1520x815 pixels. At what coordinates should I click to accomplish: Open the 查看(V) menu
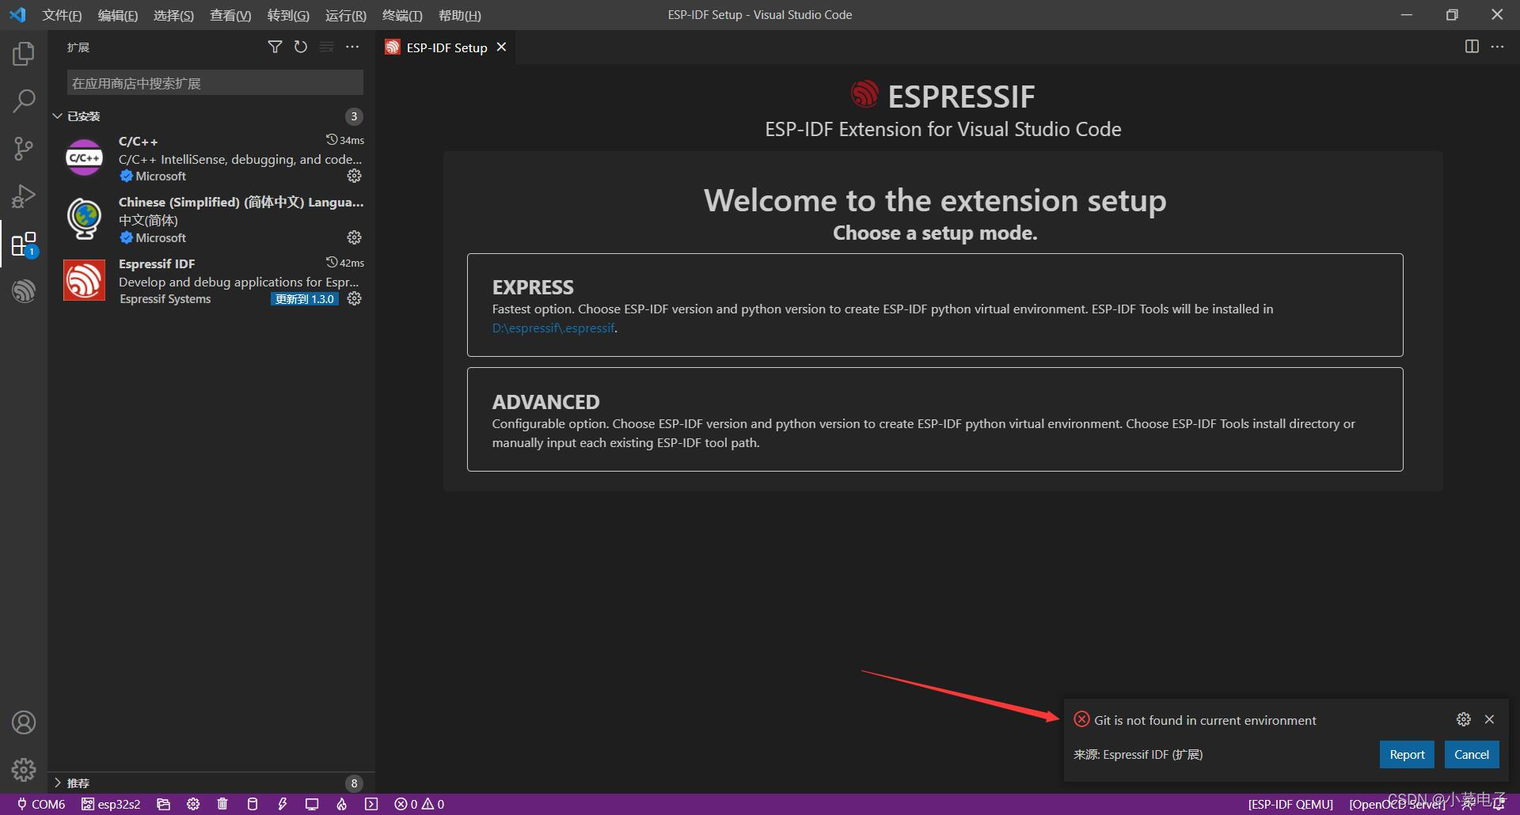point(230,15)
